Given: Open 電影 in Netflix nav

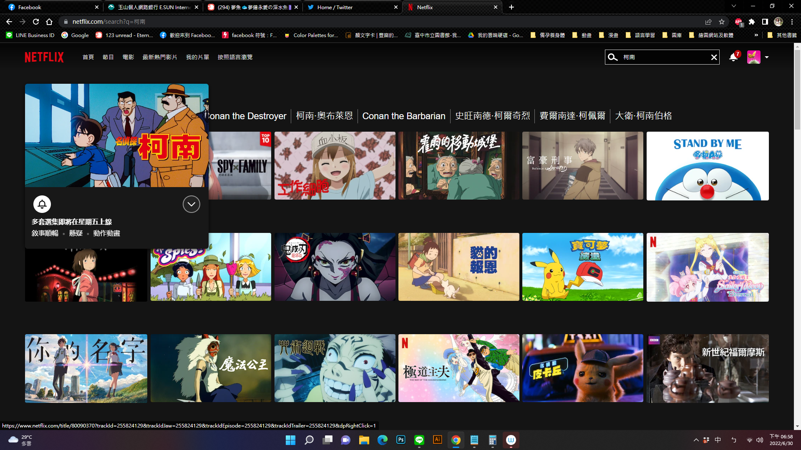Looking at the screenshot, I should click(128, 57).
